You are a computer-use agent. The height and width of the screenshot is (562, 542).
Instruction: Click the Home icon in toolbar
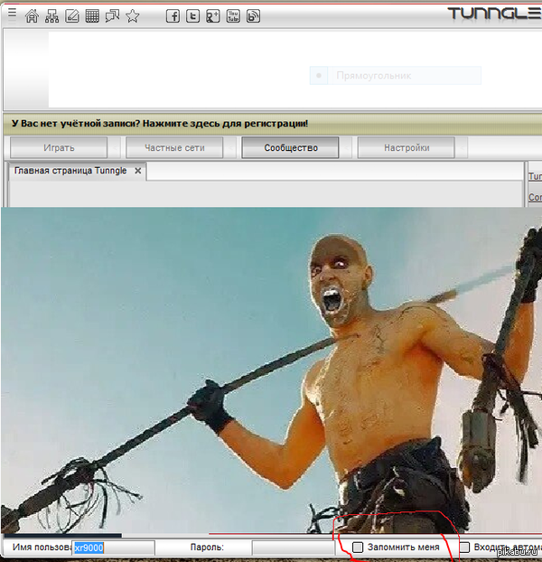[33, 15]
